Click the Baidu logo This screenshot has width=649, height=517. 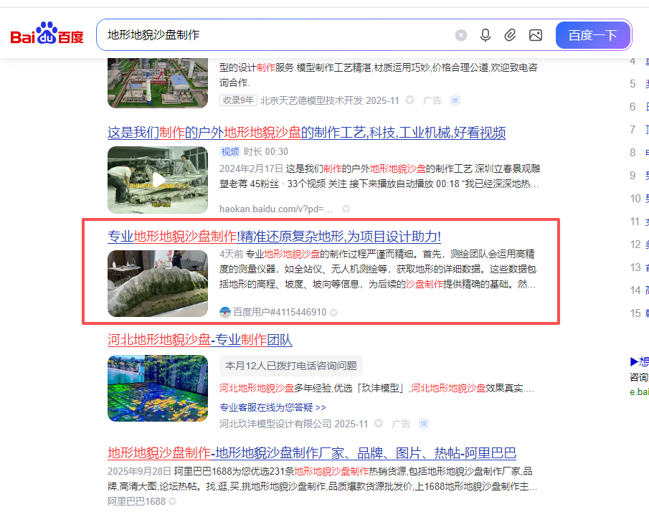[x=47, y=34]
